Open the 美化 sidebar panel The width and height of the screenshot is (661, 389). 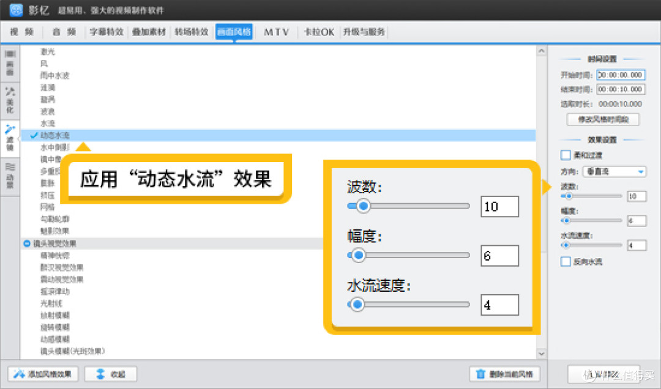(10, 100)
